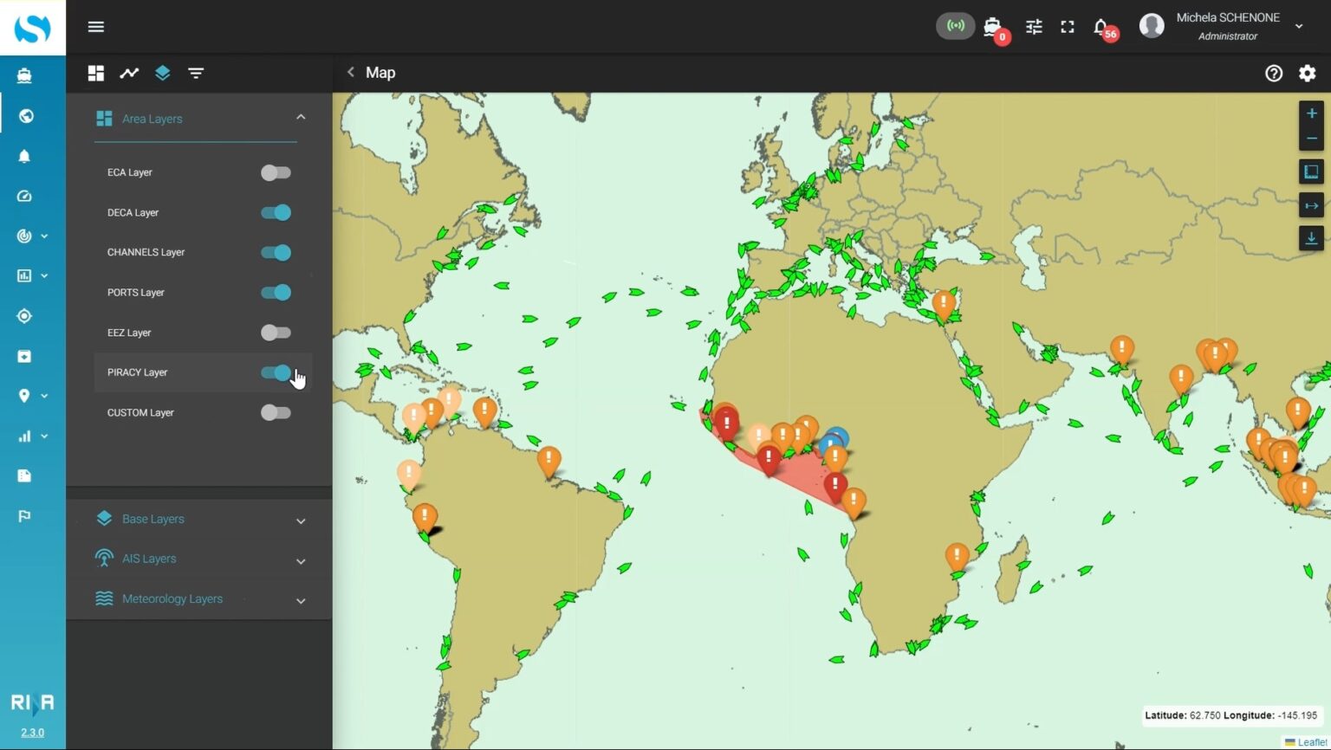This screenshot has width=1331, height=750.
Task: Enable the ECA Layer toggle
Action: 276,172
